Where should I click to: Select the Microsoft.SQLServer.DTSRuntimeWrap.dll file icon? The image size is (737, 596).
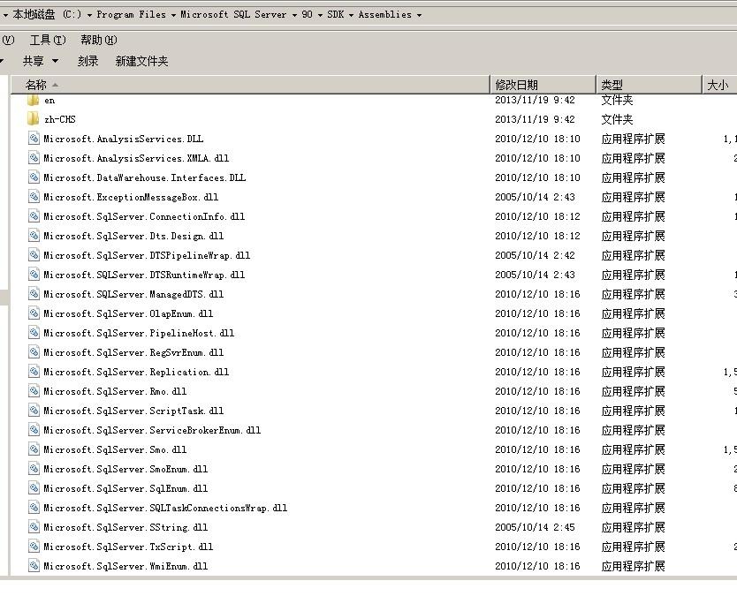(x=34, y=275)
